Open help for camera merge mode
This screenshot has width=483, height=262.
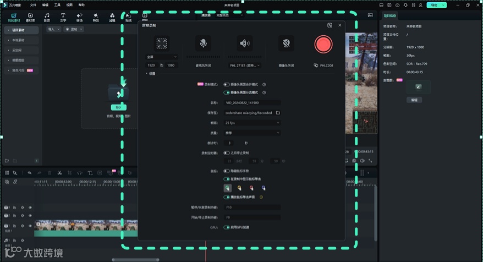coord(264,84)
